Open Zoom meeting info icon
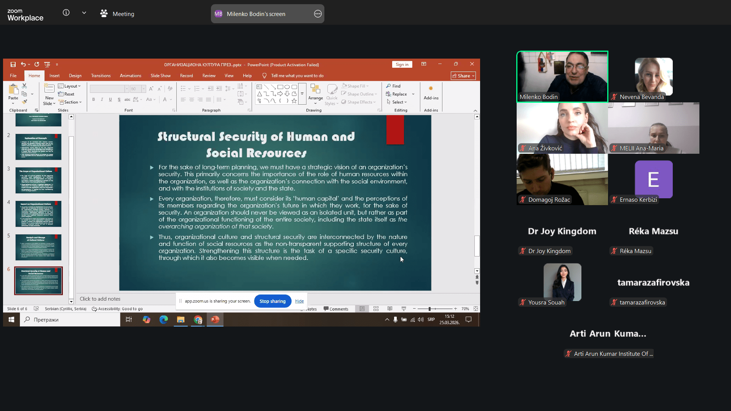The image size is (731, 411). coord(66,13)
